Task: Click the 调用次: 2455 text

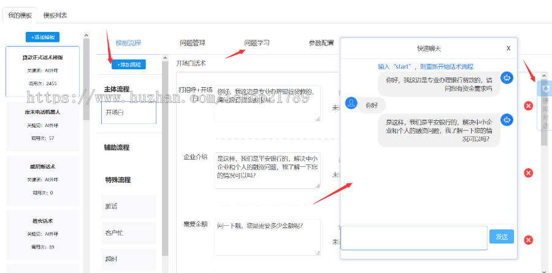Action: point(42,84)
